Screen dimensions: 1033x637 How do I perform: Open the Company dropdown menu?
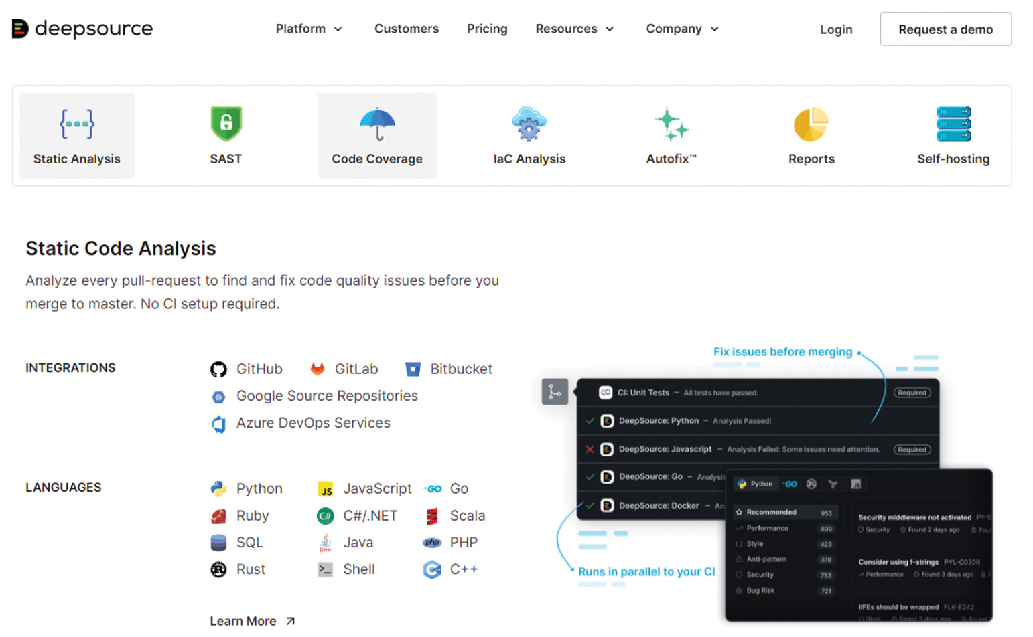click(x=681, y=29)
